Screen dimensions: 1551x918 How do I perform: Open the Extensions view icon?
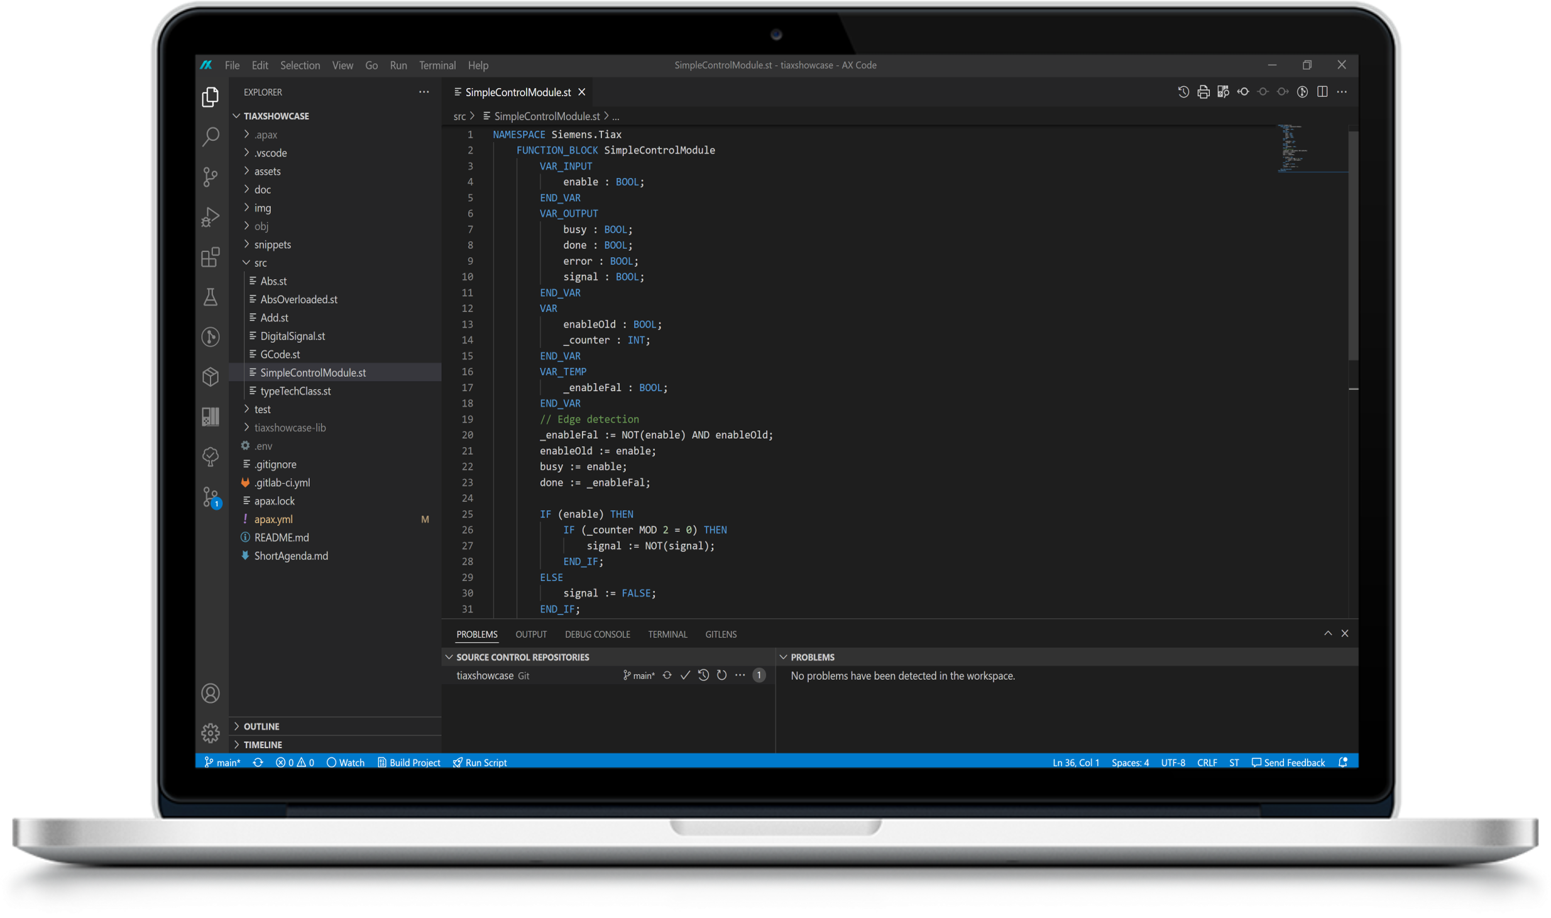211,257
